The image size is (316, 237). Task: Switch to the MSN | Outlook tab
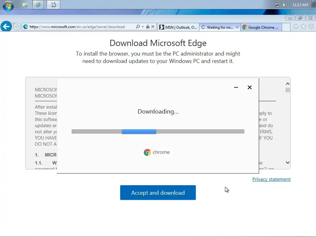[x=178, y=27]
